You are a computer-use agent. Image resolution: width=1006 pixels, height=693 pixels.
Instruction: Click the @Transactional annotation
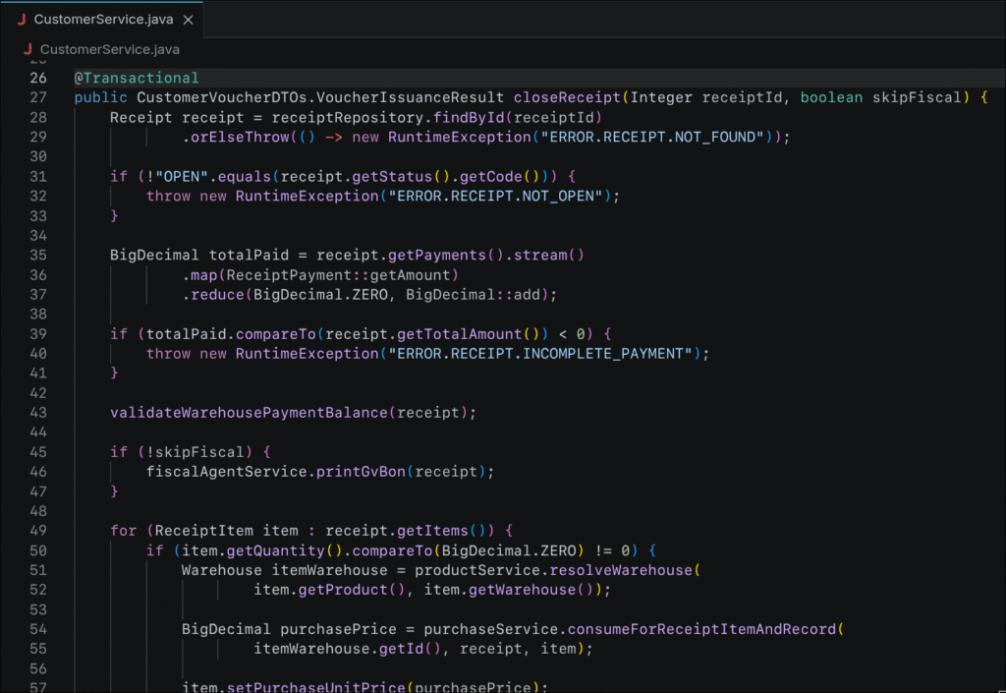tap(137, 78)
